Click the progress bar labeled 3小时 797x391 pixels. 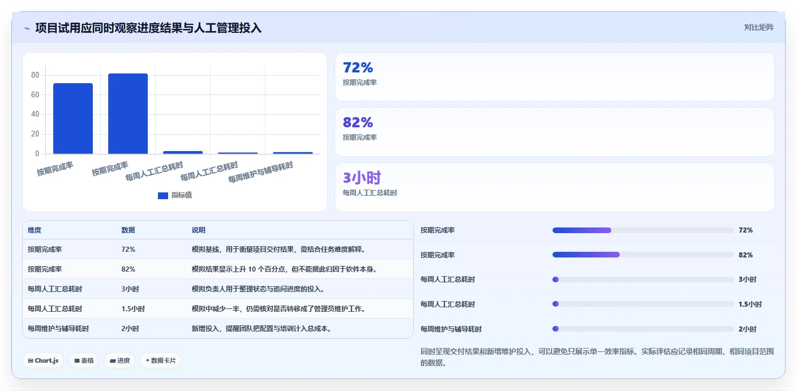point(643,280)
